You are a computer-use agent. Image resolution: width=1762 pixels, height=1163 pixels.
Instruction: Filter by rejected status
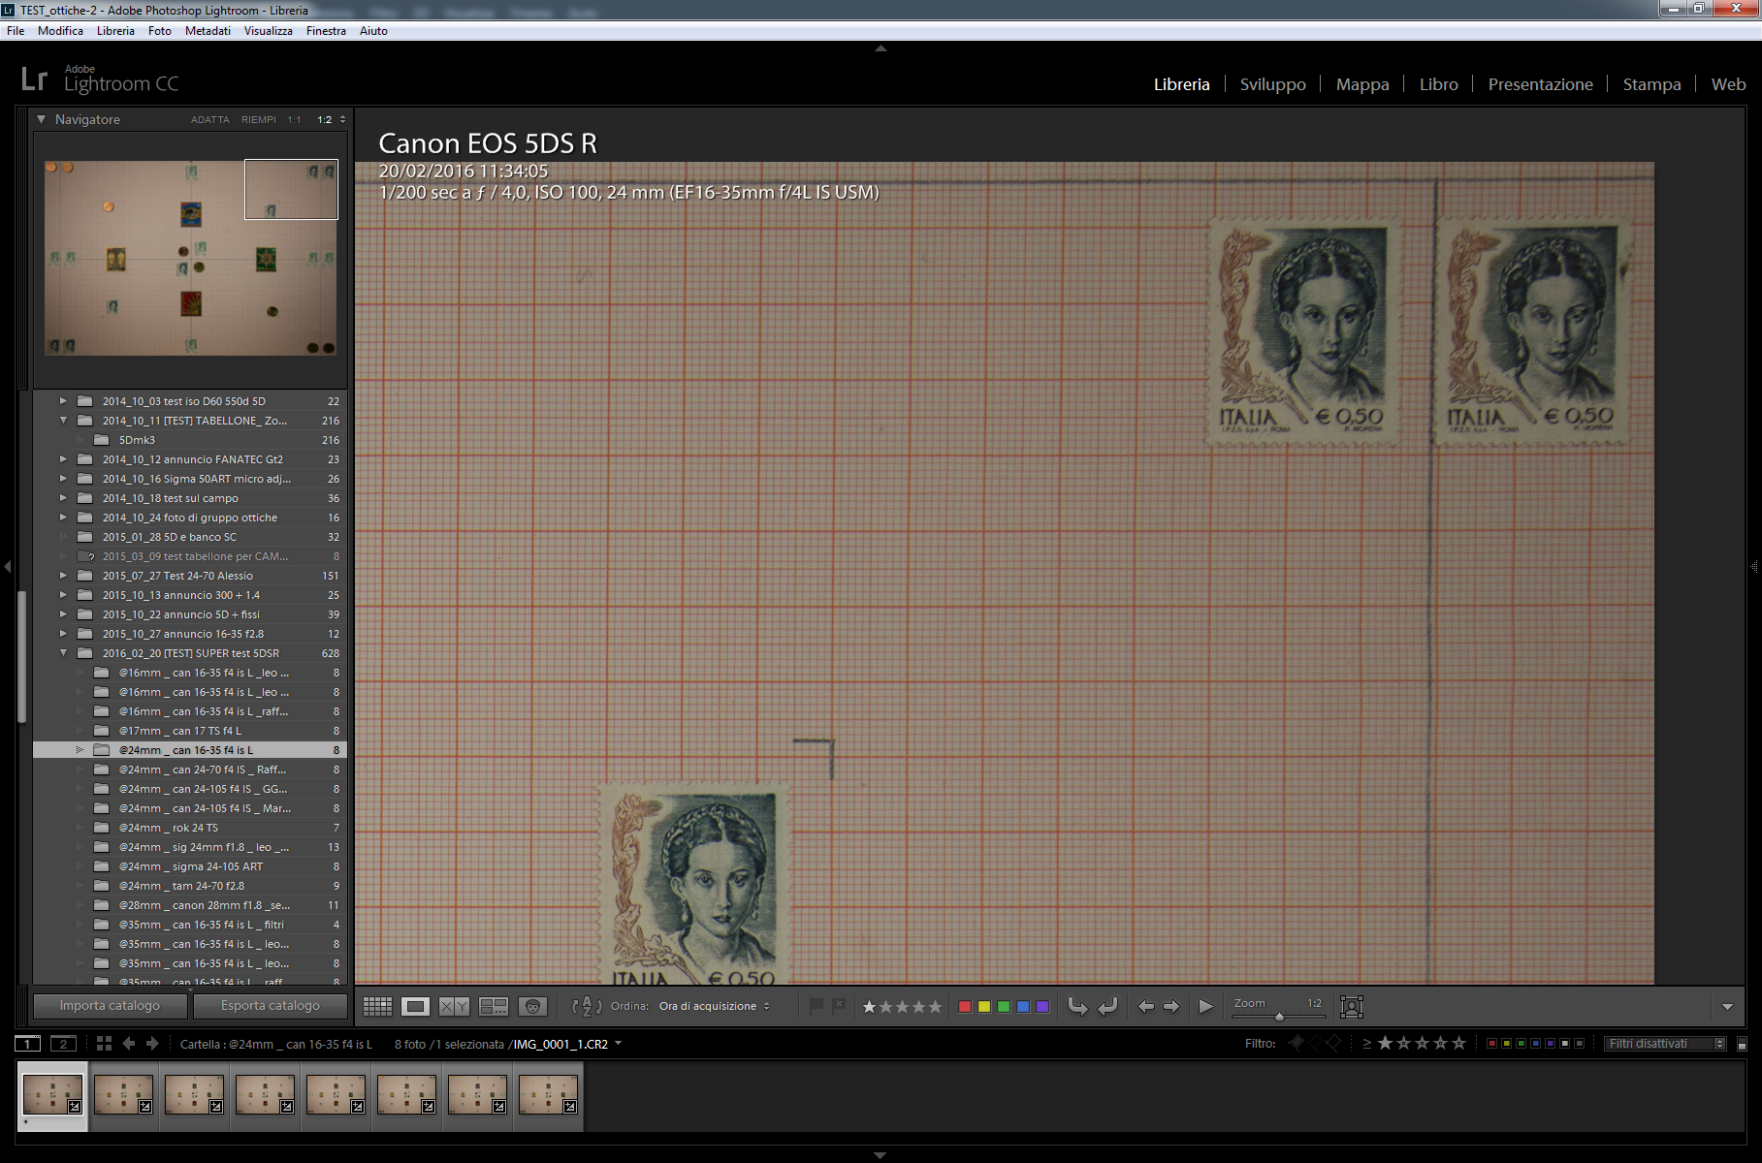point(1333,1043)
